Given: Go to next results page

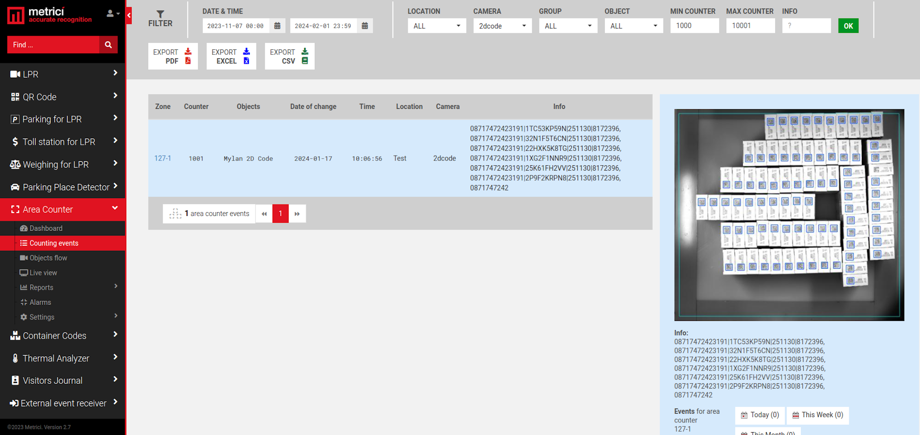Looking at the screenshot, I should click(x=297, y=214).
